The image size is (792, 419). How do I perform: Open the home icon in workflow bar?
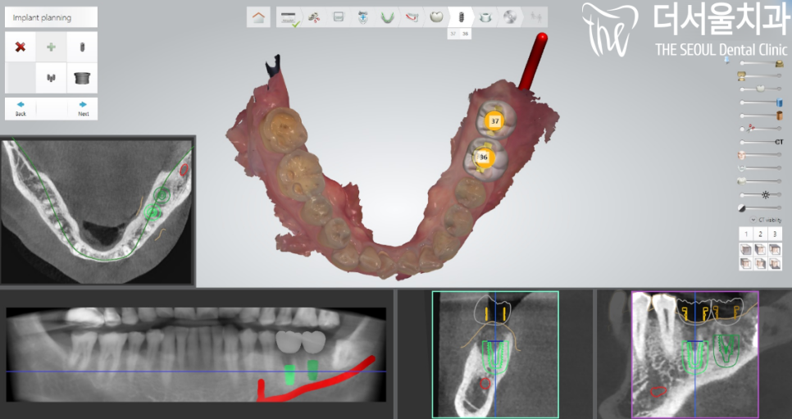coord(259,16)
